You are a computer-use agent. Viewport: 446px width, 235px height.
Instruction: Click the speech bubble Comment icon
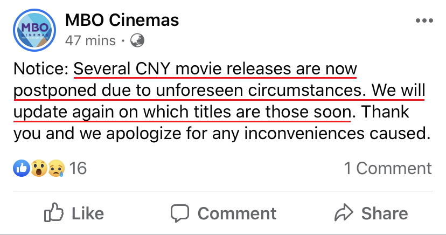[180, 213]
